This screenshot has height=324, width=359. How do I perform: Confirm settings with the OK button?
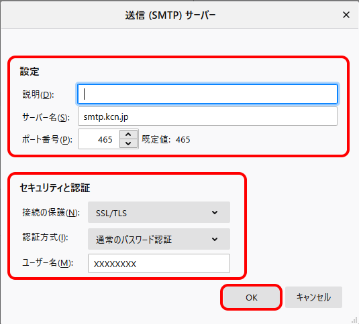tap(252, 297)
